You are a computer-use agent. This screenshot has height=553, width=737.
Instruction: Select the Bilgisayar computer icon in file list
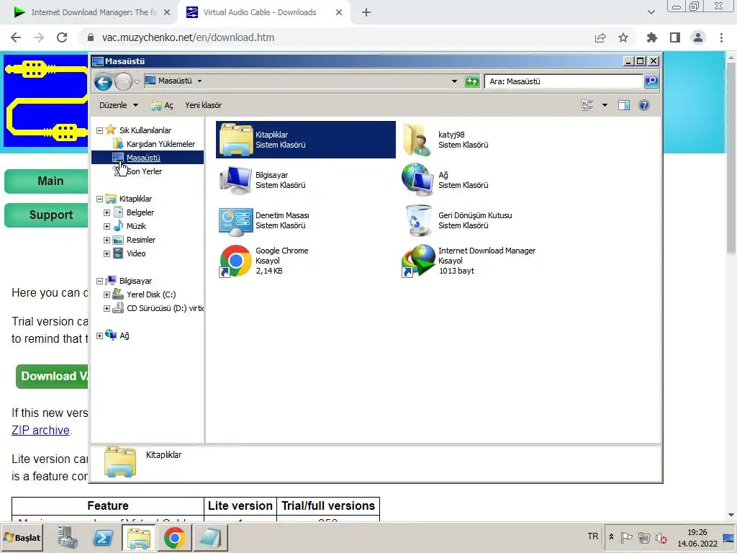[236, 180]
